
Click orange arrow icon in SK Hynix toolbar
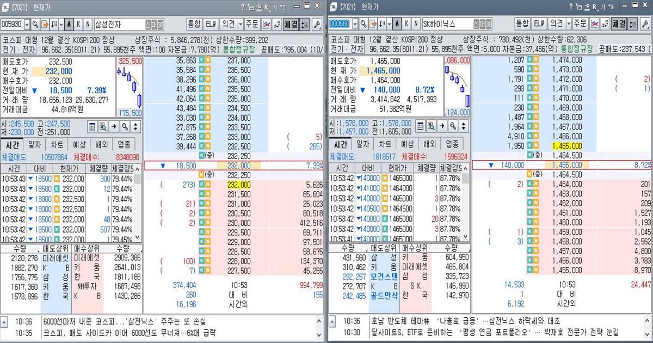tap(373, 24)
